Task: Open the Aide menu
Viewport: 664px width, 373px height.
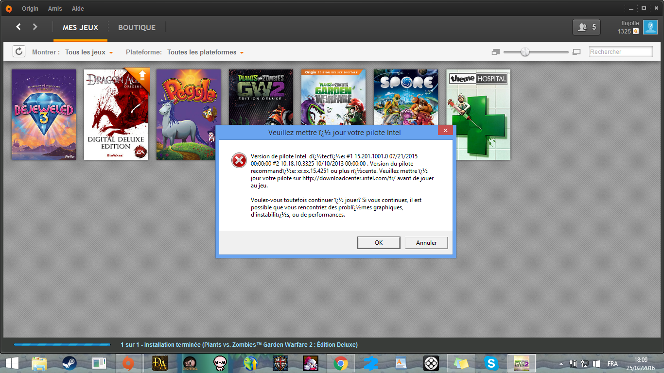Action: (78, 9)
